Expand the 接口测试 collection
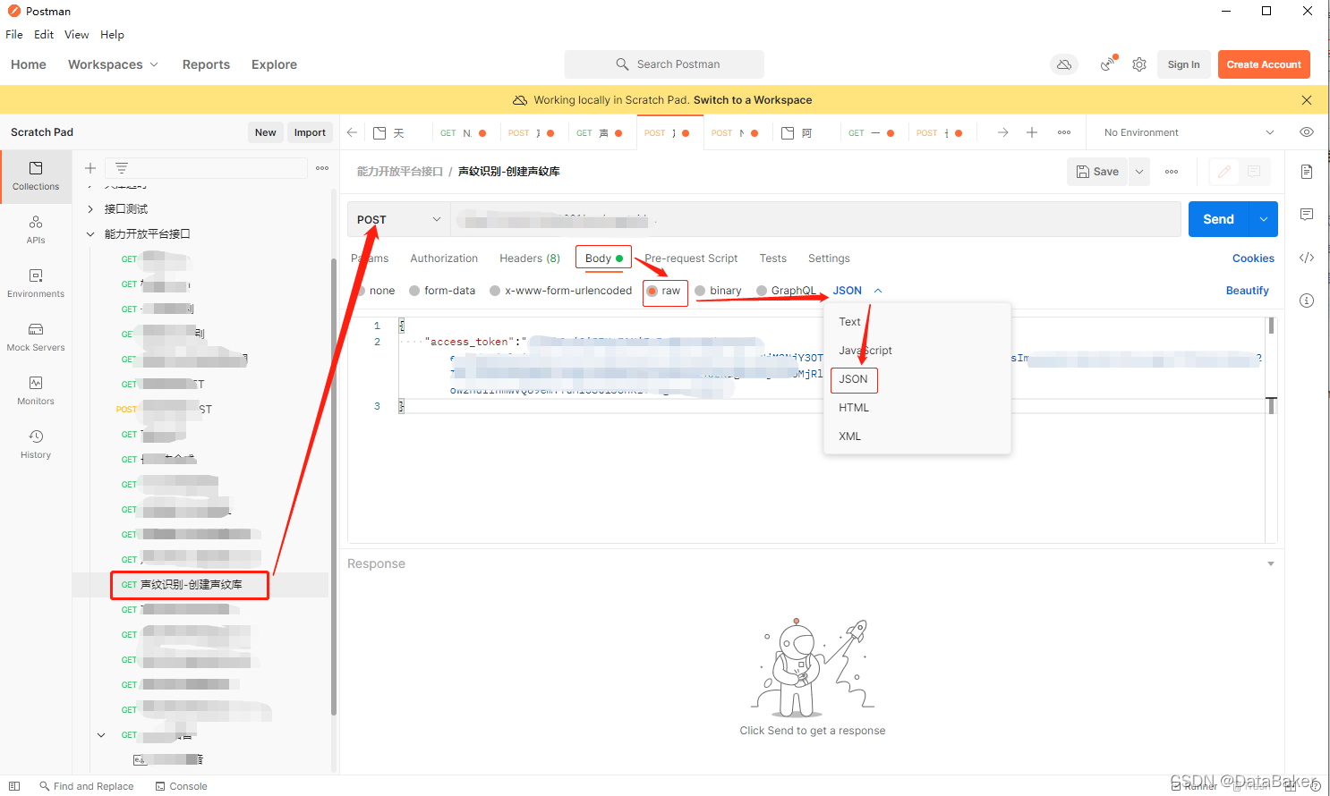The image size is (1330, 796). (x=90, y=209)
